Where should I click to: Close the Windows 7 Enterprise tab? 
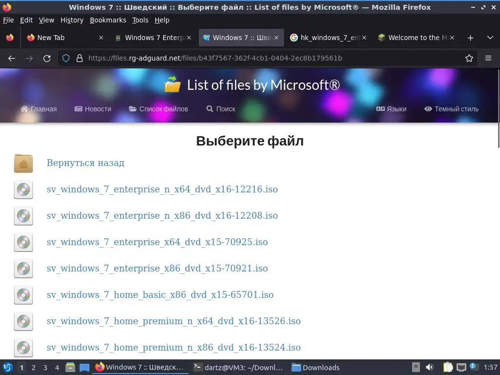189,38
